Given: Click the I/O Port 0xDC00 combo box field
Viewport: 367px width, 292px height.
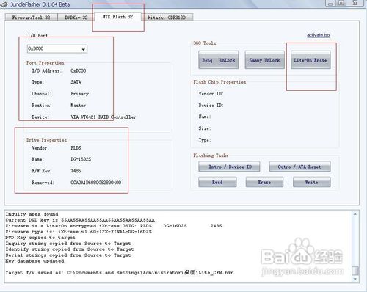Looking at the screenshot, I should pos(57,49).
